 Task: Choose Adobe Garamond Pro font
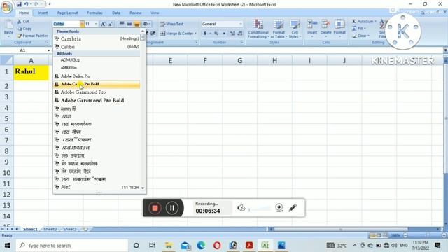(97, 92)
